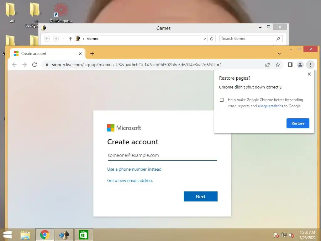Open the Windows Store taskbar icon
321x241 pixels.
83,235
